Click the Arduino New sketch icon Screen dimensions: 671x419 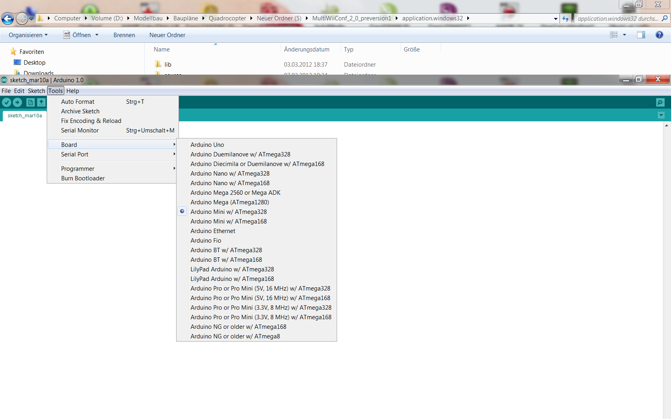click(x=30, y=103)
